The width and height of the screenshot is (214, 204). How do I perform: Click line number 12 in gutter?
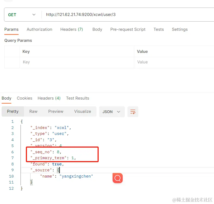11,189
